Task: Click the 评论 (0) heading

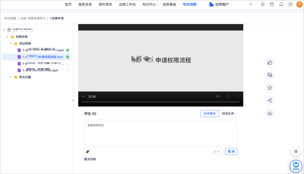Action: point(90,114)
